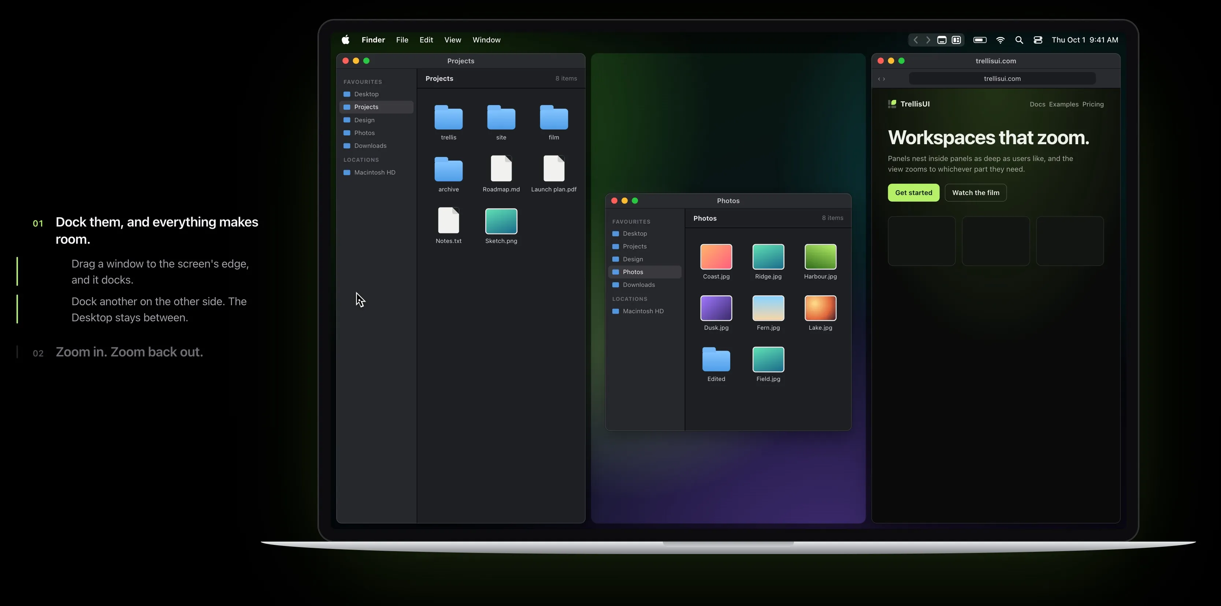Image resolution: width=1221 pixels, height=606 pixels.
Task: Open the site folder icon
Action: tap(501, 117)
